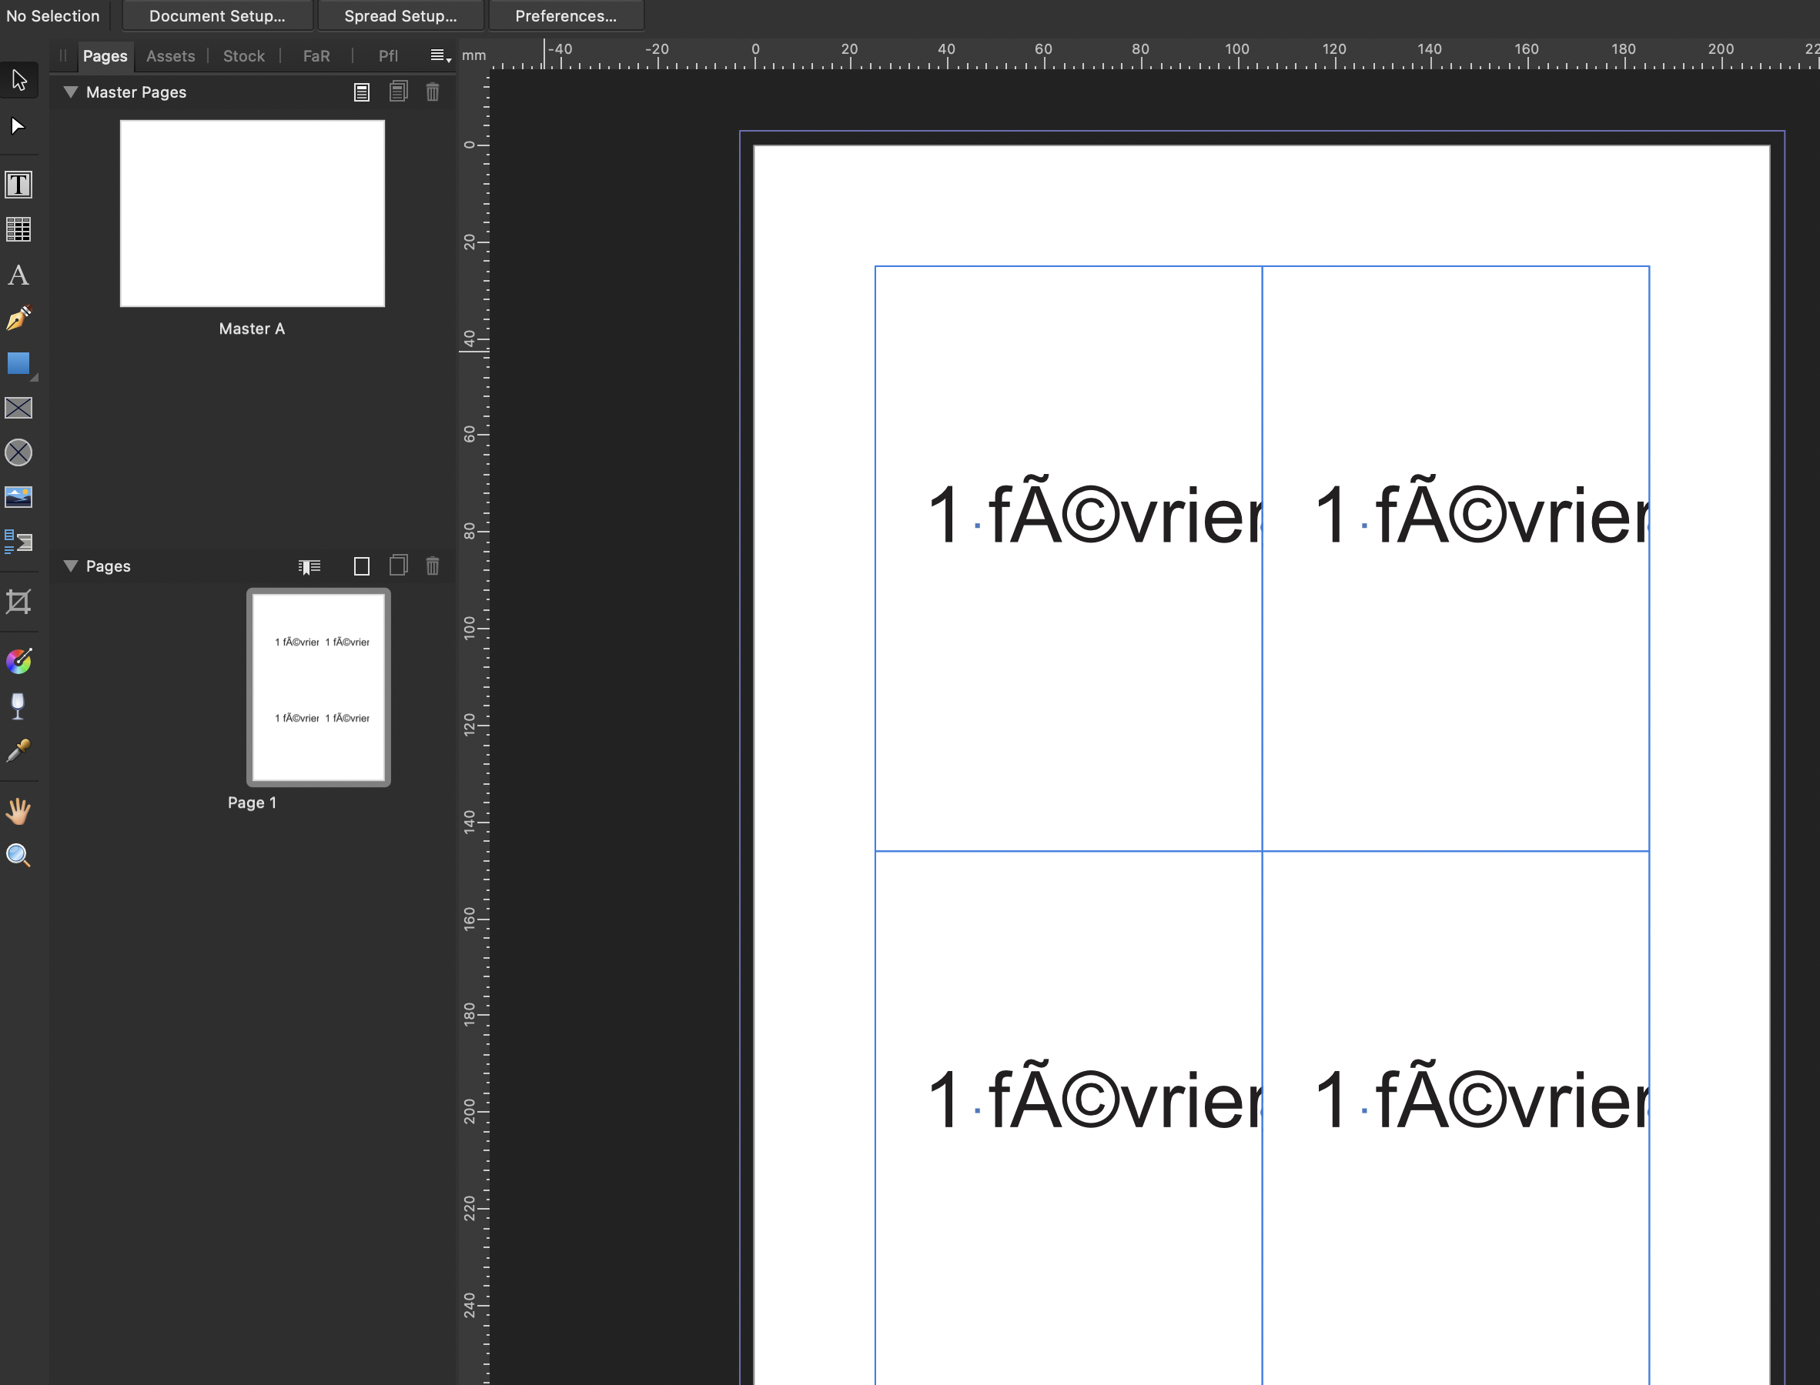Collapse the Master Pages section
Image resolution: width=1820 pixels, height=1385 pixels.
pos(71,92)
